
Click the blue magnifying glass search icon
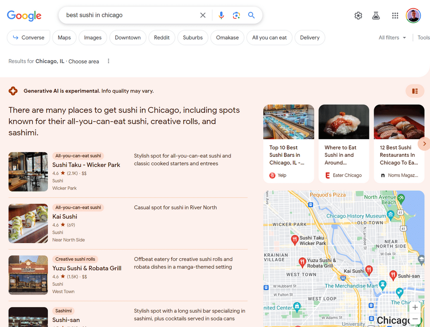[x=252, y=15]
